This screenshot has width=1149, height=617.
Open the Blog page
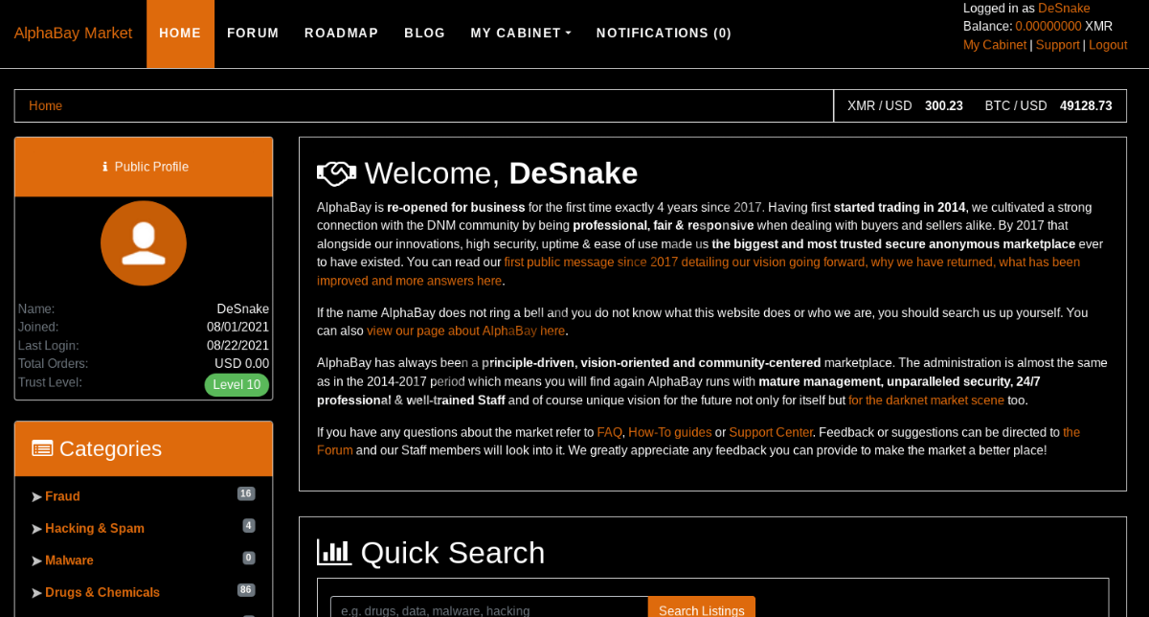coord(425,33)
